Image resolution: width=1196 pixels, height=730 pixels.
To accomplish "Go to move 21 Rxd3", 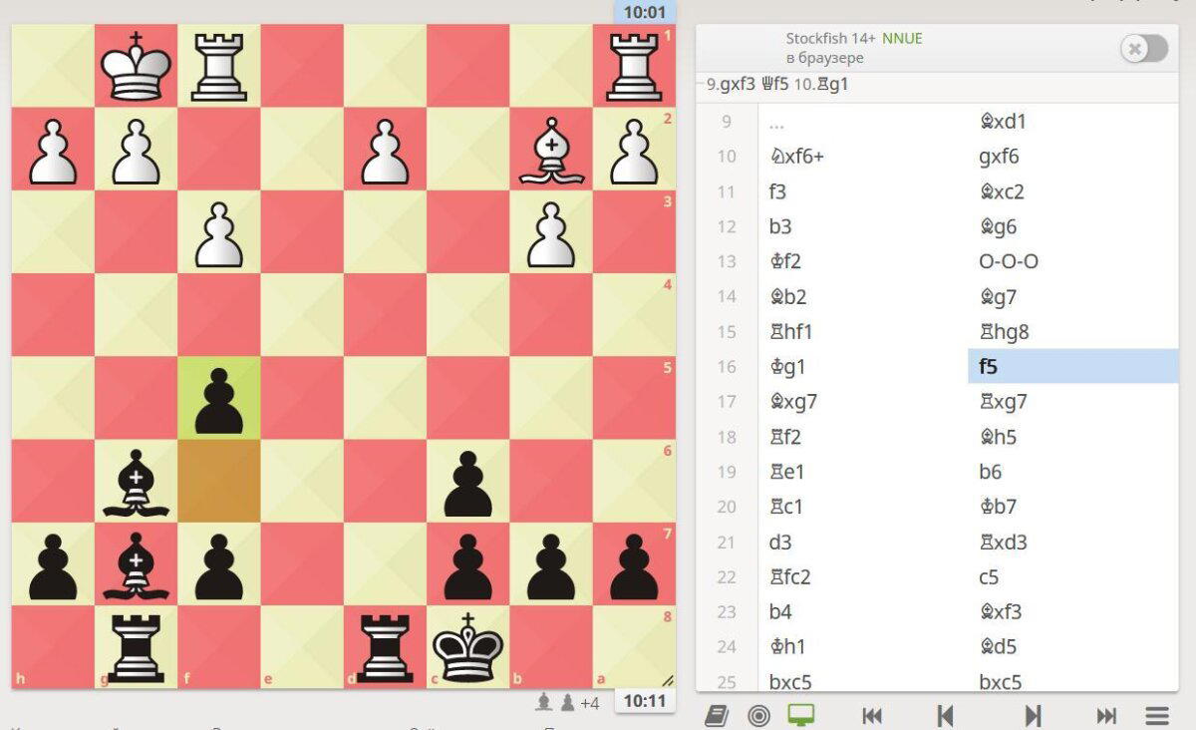I will (x=1072, y=542).
